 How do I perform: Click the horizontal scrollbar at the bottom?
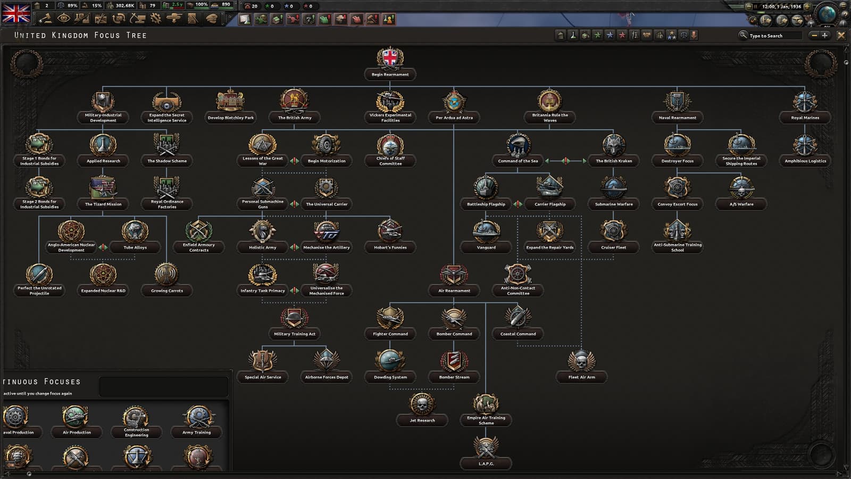[x=425, y=474]
